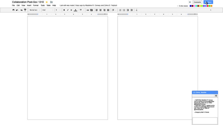Select the yellow viewer swatch
Image resolution: width=223 pixels, height=125 pixels.
[200, 6]
